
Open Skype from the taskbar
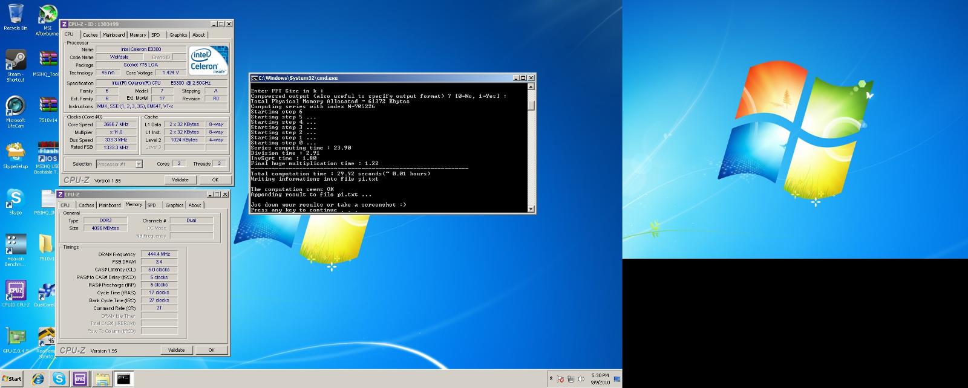(x=59, y=379)
